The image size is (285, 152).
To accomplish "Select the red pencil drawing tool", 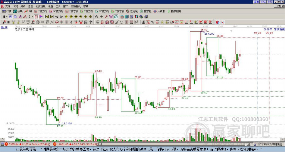I will tap(4, 22).
